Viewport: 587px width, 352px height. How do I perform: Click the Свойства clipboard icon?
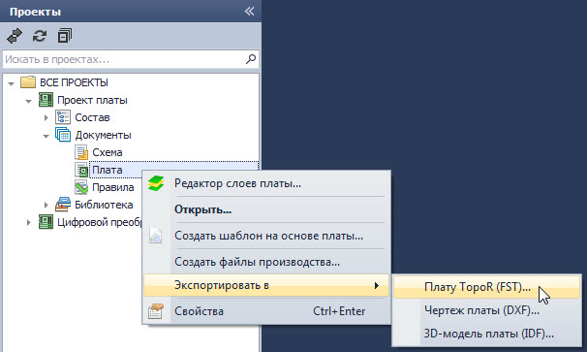156,311
